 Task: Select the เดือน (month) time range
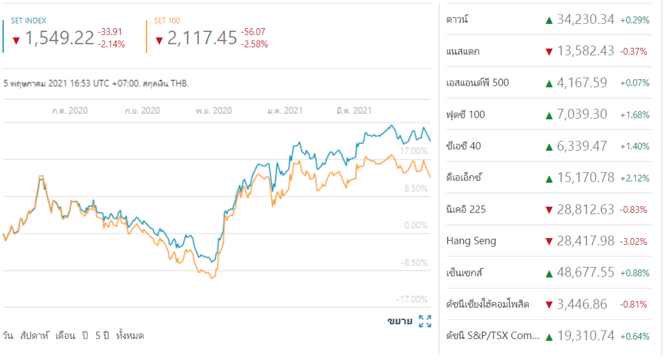coord(65,336)
